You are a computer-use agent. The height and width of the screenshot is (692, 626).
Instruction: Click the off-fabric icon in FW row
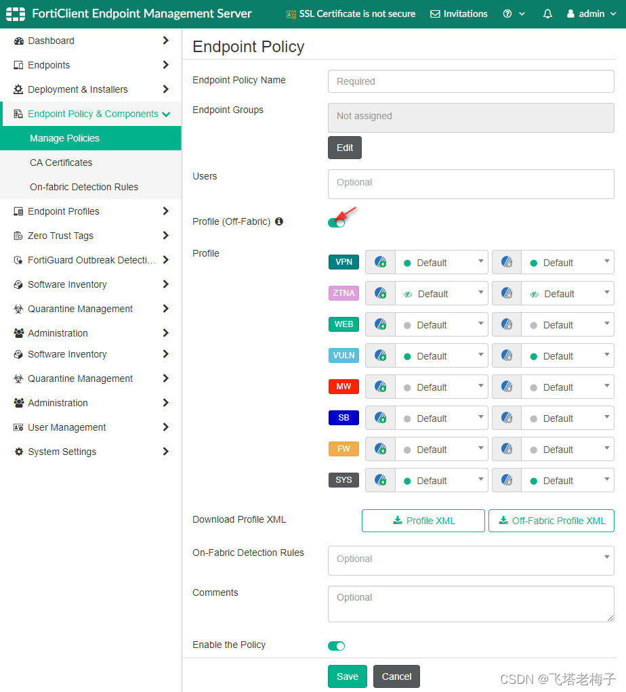point(507,450)
